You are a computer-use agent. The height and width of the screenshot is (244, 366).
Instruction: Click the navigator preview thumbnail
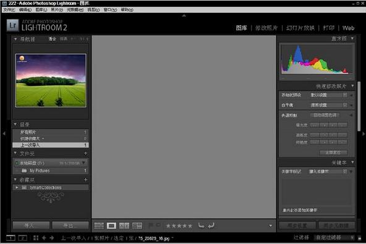click(51, 80)
